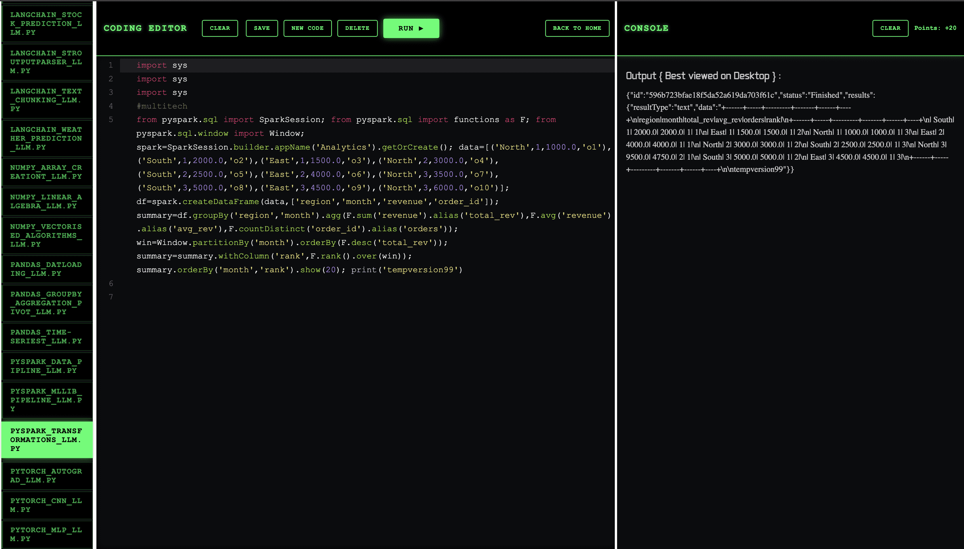Click the Output Best viewed on Desktop label
The height and width of the screenshot is (549, 964).
[703, 76]
